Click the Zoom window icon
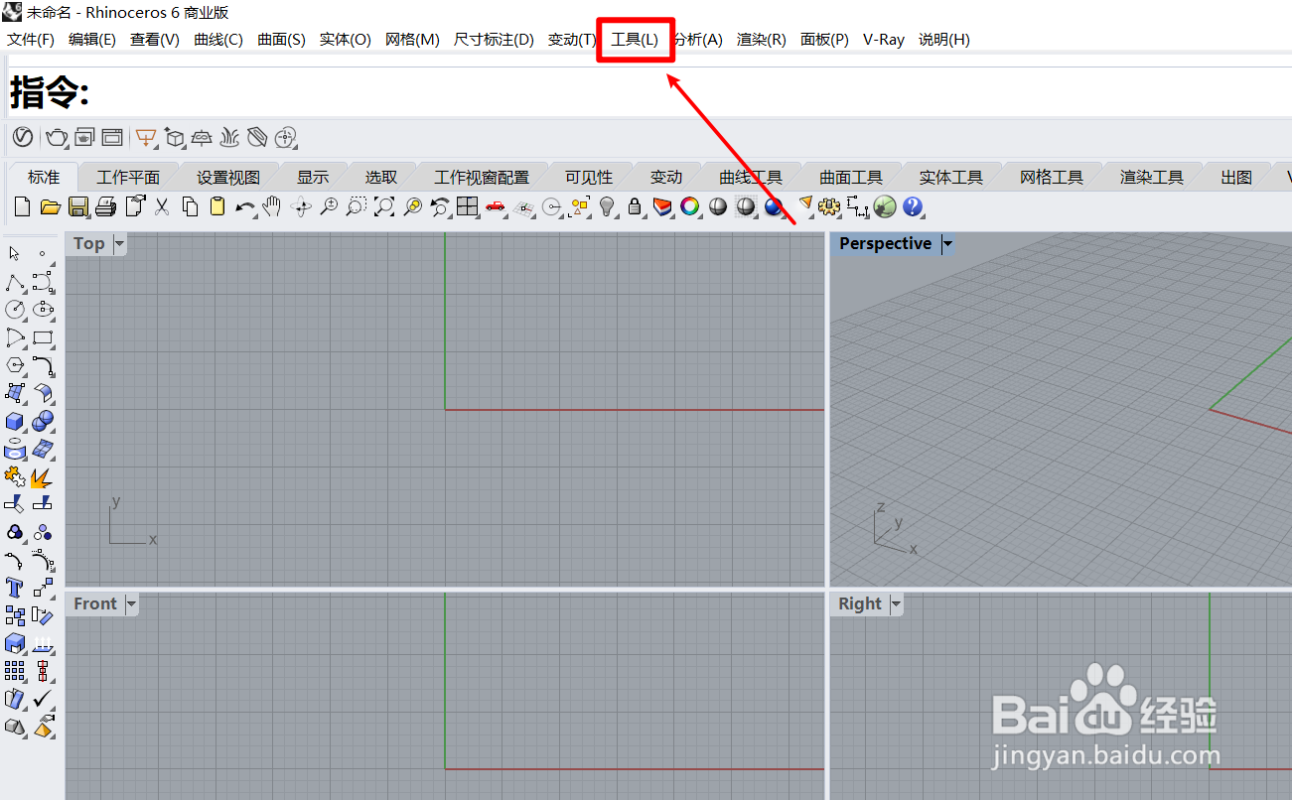The image size is (1292, 800). (x=357, y=206)
